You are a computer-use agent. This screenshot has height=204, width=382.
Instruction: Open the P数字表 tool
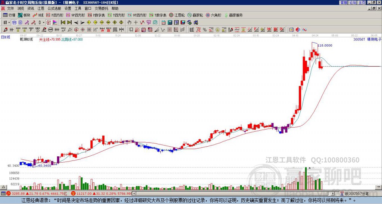pos(96,15)
